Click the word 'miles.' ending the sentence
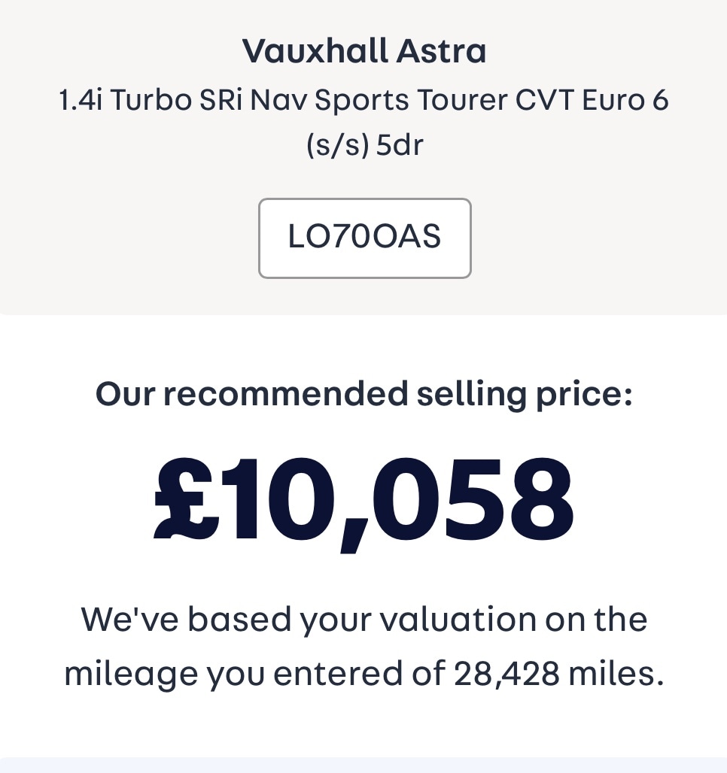 tap(616, 673)
